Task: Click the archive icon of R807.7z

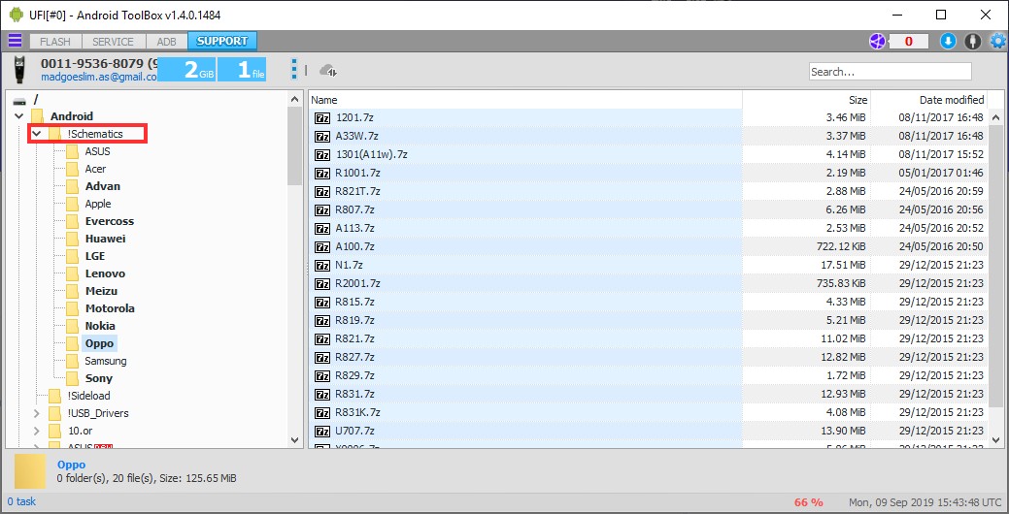Action: tap(322, 209)
